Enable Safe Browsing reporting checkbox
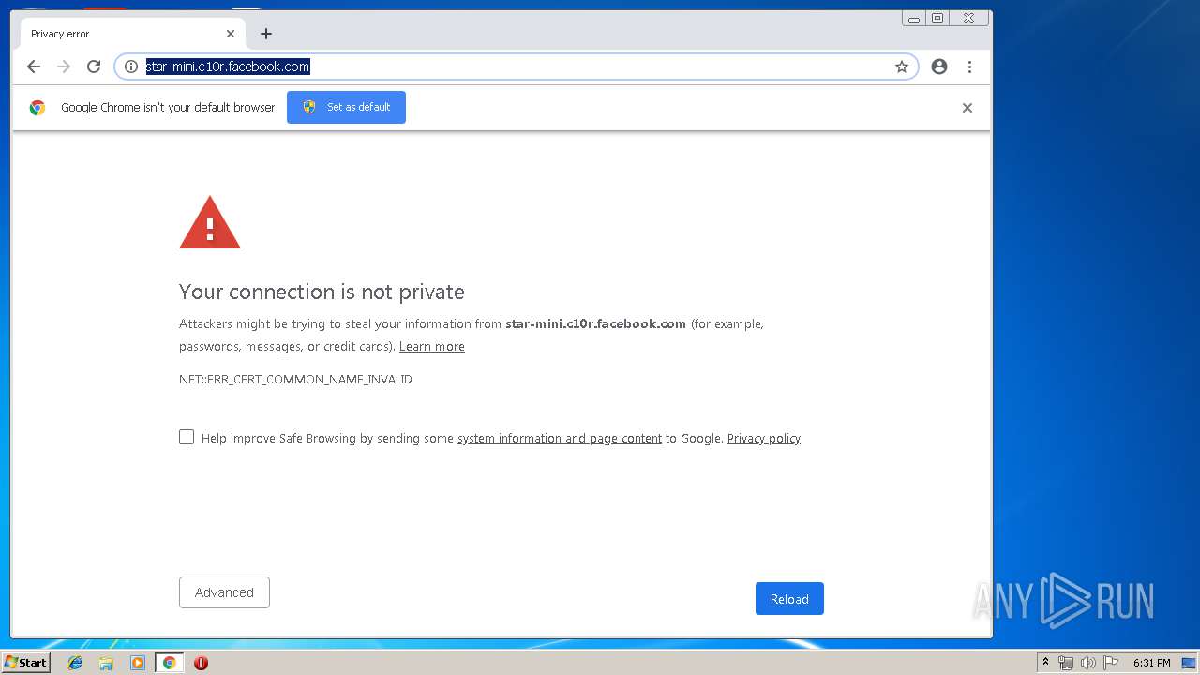Viewport: 1200px width, 675px height. 187,437
